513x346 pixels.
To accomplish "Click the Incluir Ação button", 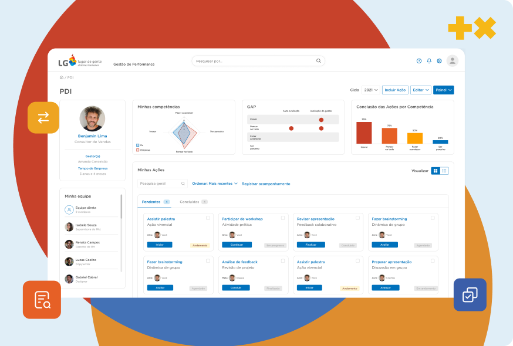I will (x=395, y=90).
